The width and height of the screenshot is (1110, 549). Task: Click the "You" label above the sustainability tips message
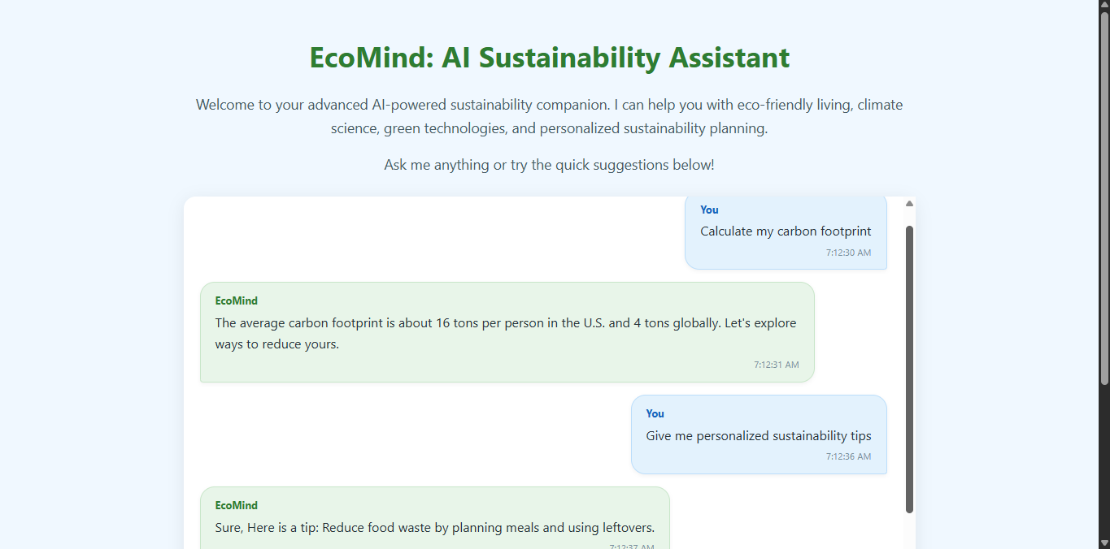[655, 413]
